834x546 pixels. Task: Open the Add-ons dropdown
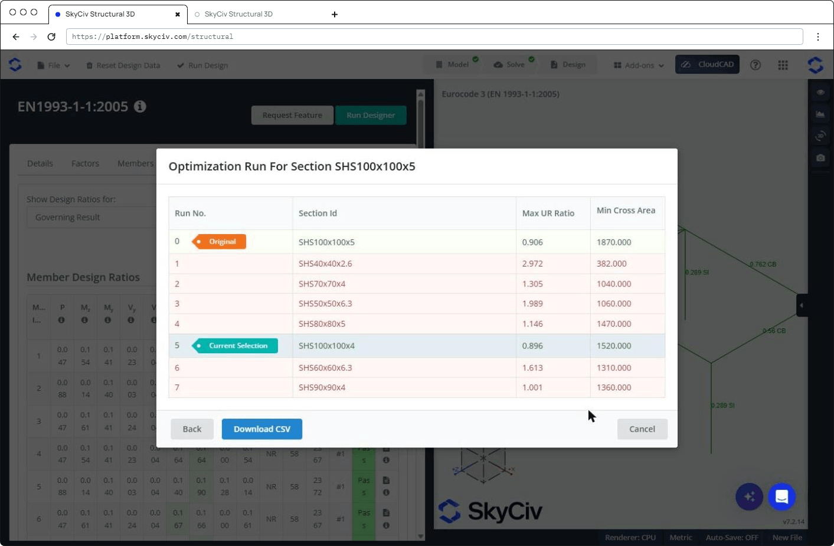[639, 65]
